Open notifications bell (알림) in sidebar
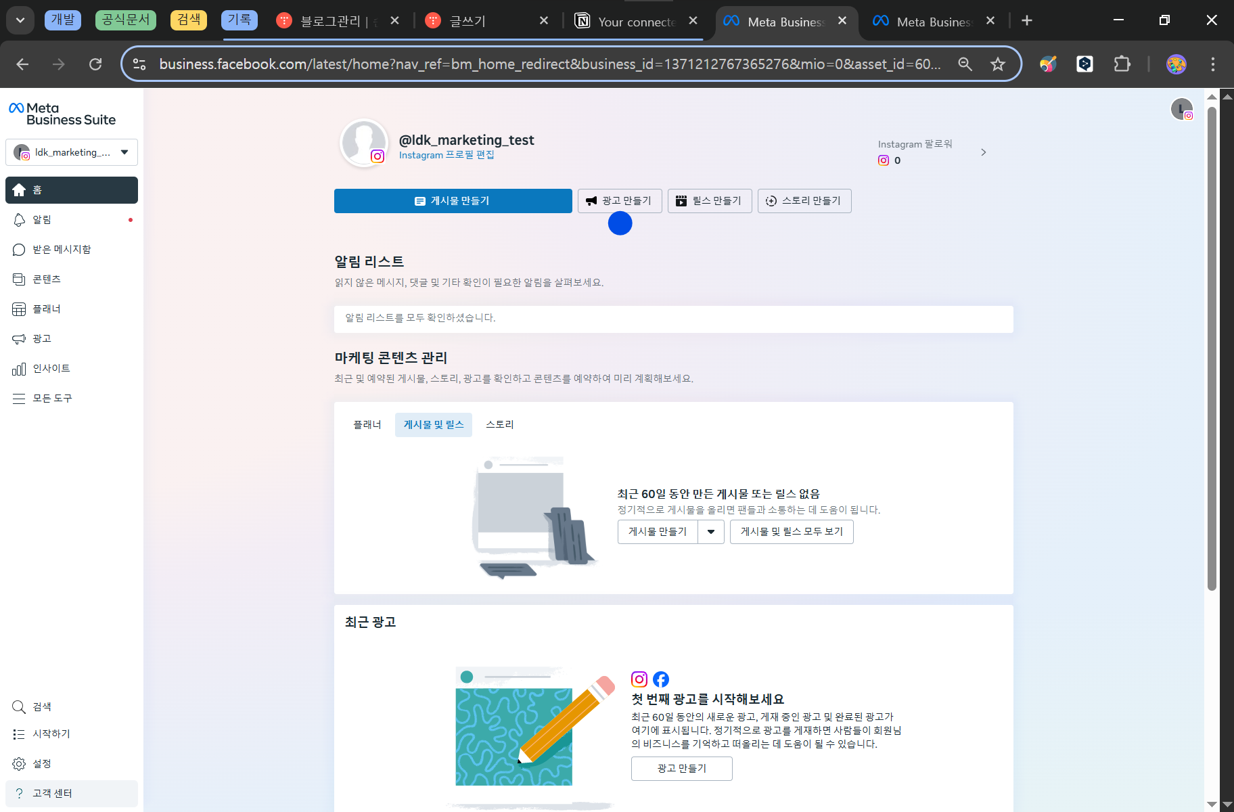Image resolution: width=1234 pixels, height=812 pixels. [71, 220]
